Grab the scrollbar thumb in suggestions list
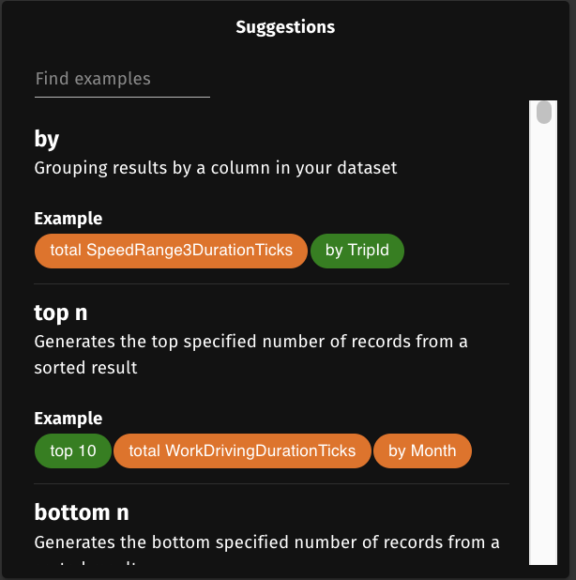576x580 pixels. click(x=543, y=113)
